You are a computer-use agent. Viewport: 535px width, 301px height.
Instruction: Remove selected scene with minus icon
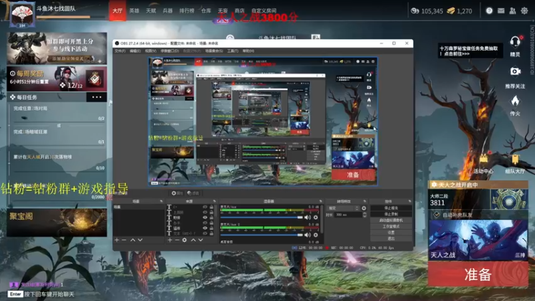(124, 240)
